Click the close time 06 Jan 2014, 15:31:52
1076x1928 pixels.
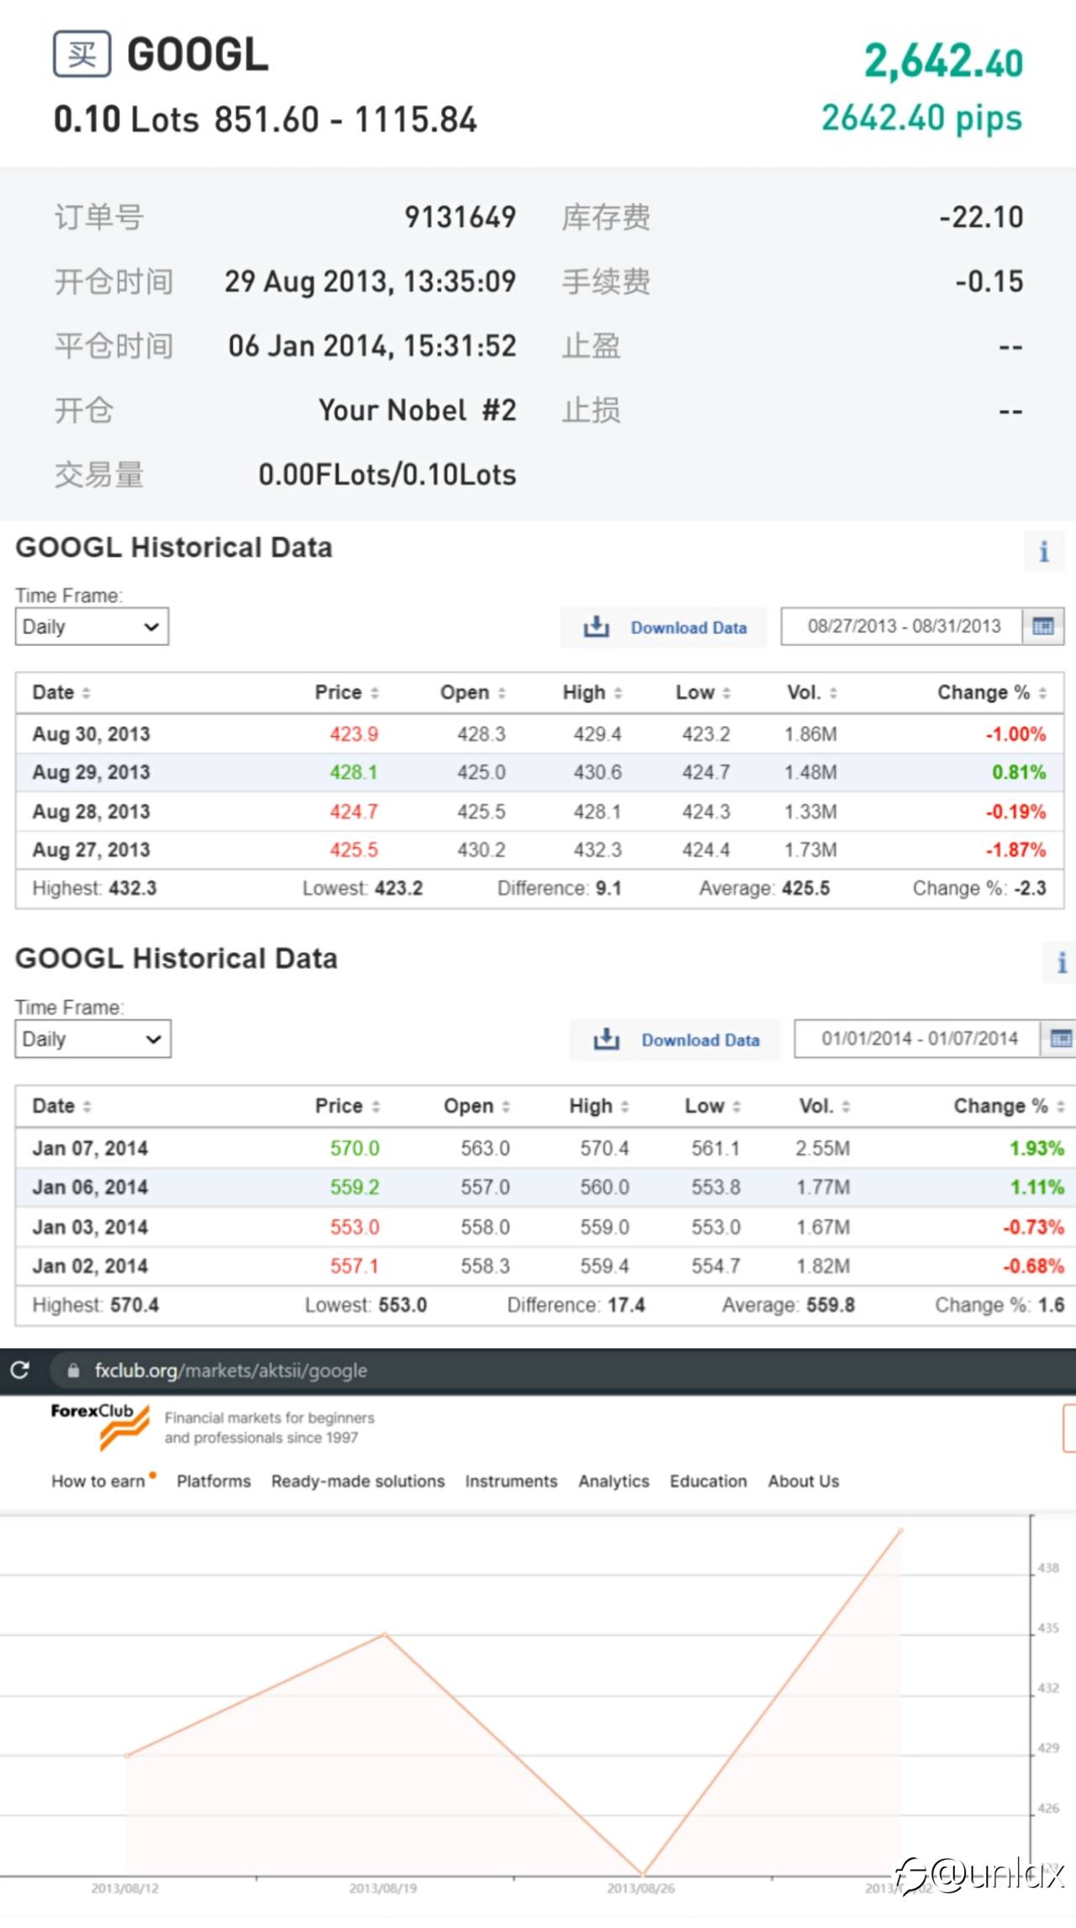[x=372, y=345]
